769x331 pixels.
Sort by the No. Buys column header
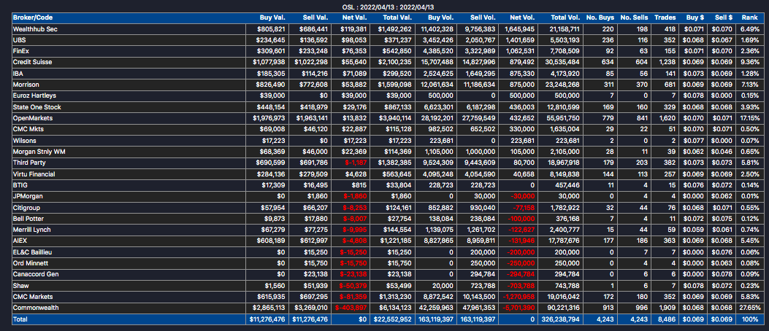[601, 17]
